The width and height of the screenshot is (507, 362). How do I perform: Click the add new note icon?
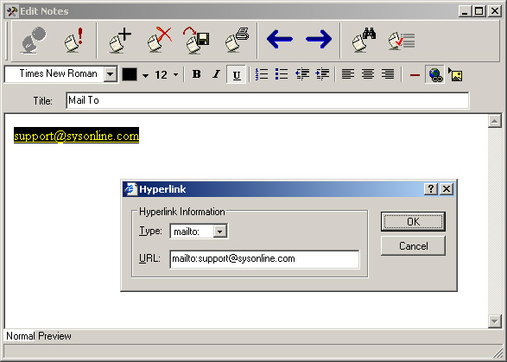[120, 40]
